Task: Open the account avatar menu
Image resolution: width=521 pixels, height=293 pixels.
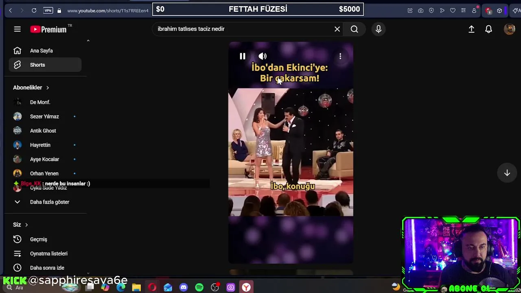Action: pyautogui.click(x=509, y=29)
